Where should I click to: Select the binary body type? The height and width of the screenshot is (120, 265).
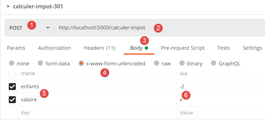click(182, 63)
